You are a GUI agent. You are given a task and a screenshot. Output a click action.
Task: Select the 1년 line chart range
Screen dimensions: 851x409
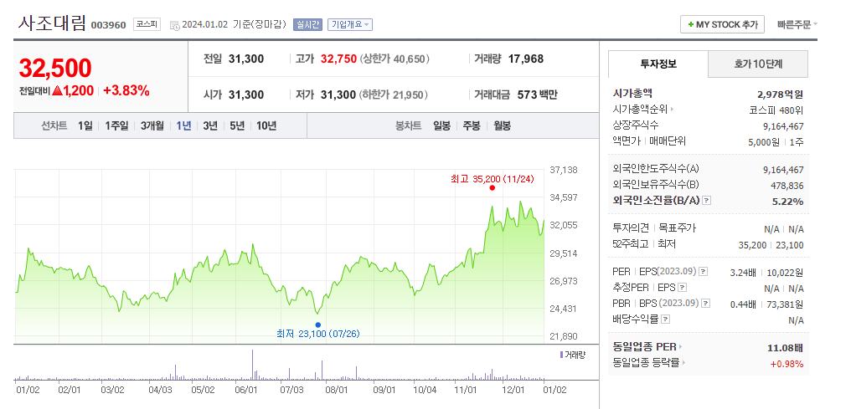183,126
